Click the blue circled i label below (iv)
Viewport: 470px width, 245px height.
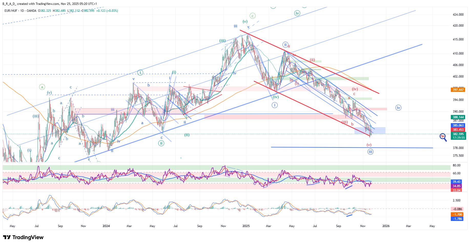[275, 105]
